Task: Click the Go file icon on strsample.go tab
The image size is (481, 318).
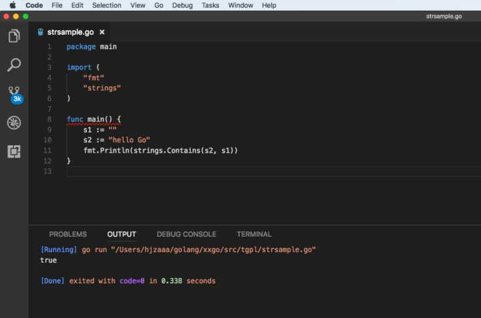Action: point(41,32)
